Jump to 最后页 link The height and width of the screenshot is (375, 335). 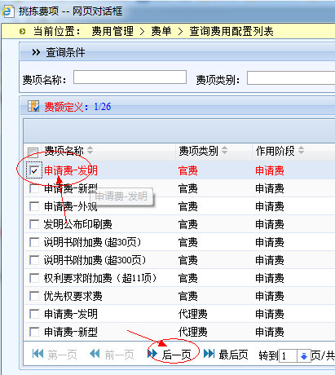pyautogui.click(x=233, y=355)
